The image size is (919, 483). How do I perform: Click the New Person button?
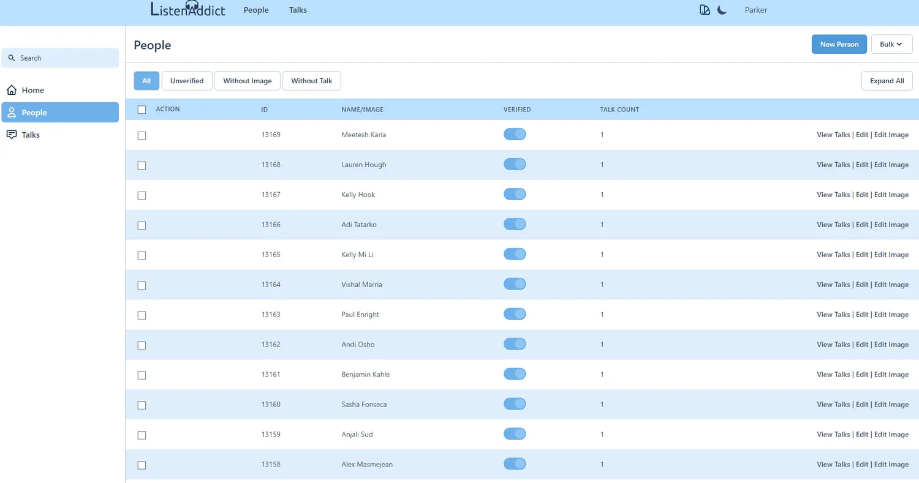pos(839,44)
